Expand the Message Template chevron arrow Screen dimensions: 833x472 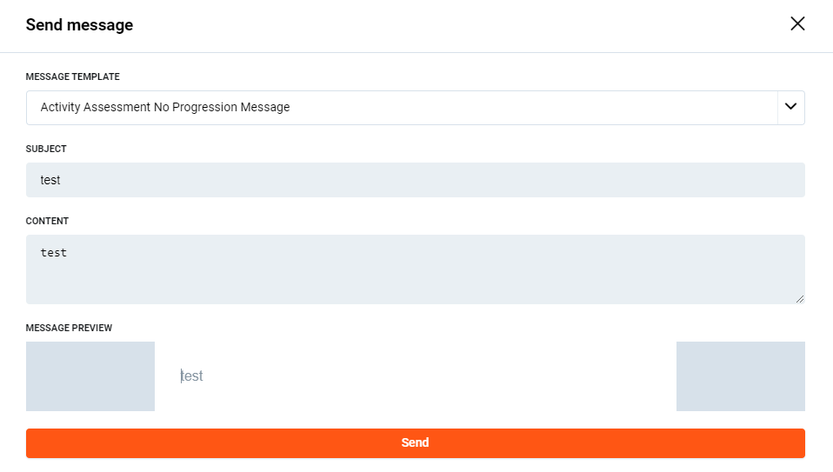[x=790, y=107]
